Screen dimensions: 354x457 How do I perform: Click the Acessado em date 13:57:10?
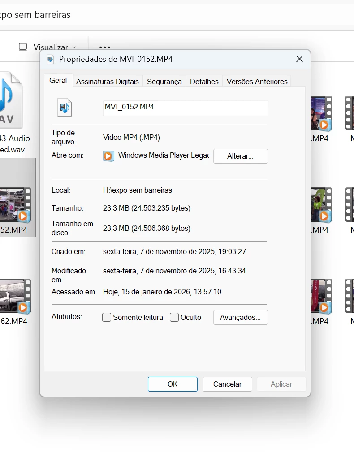tap(162, 292)
